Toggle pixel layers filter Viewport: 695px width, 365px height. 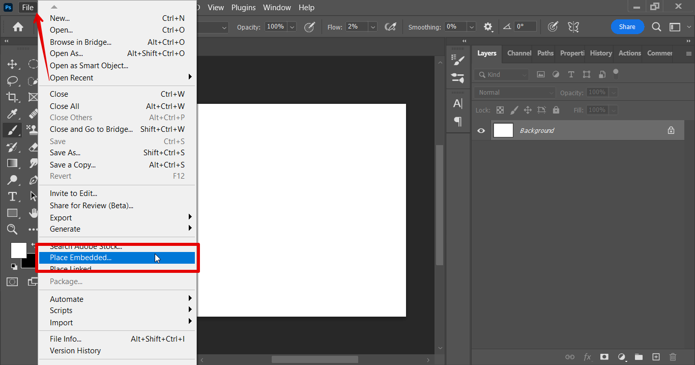coord(540,74)
